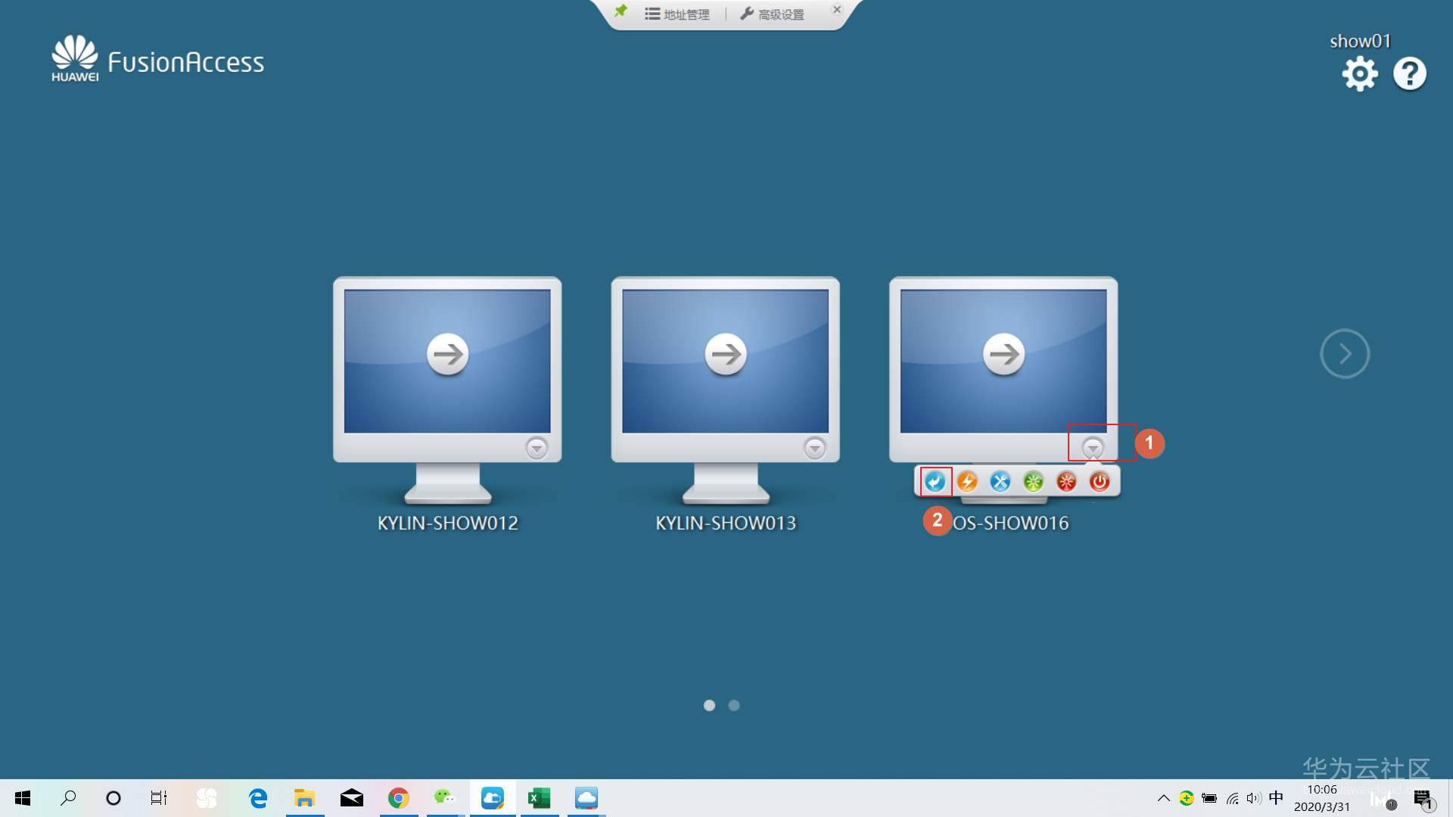Click the red power button icon
The height and width of the screenshot is (817, 1453).
tap(1100, 482)
